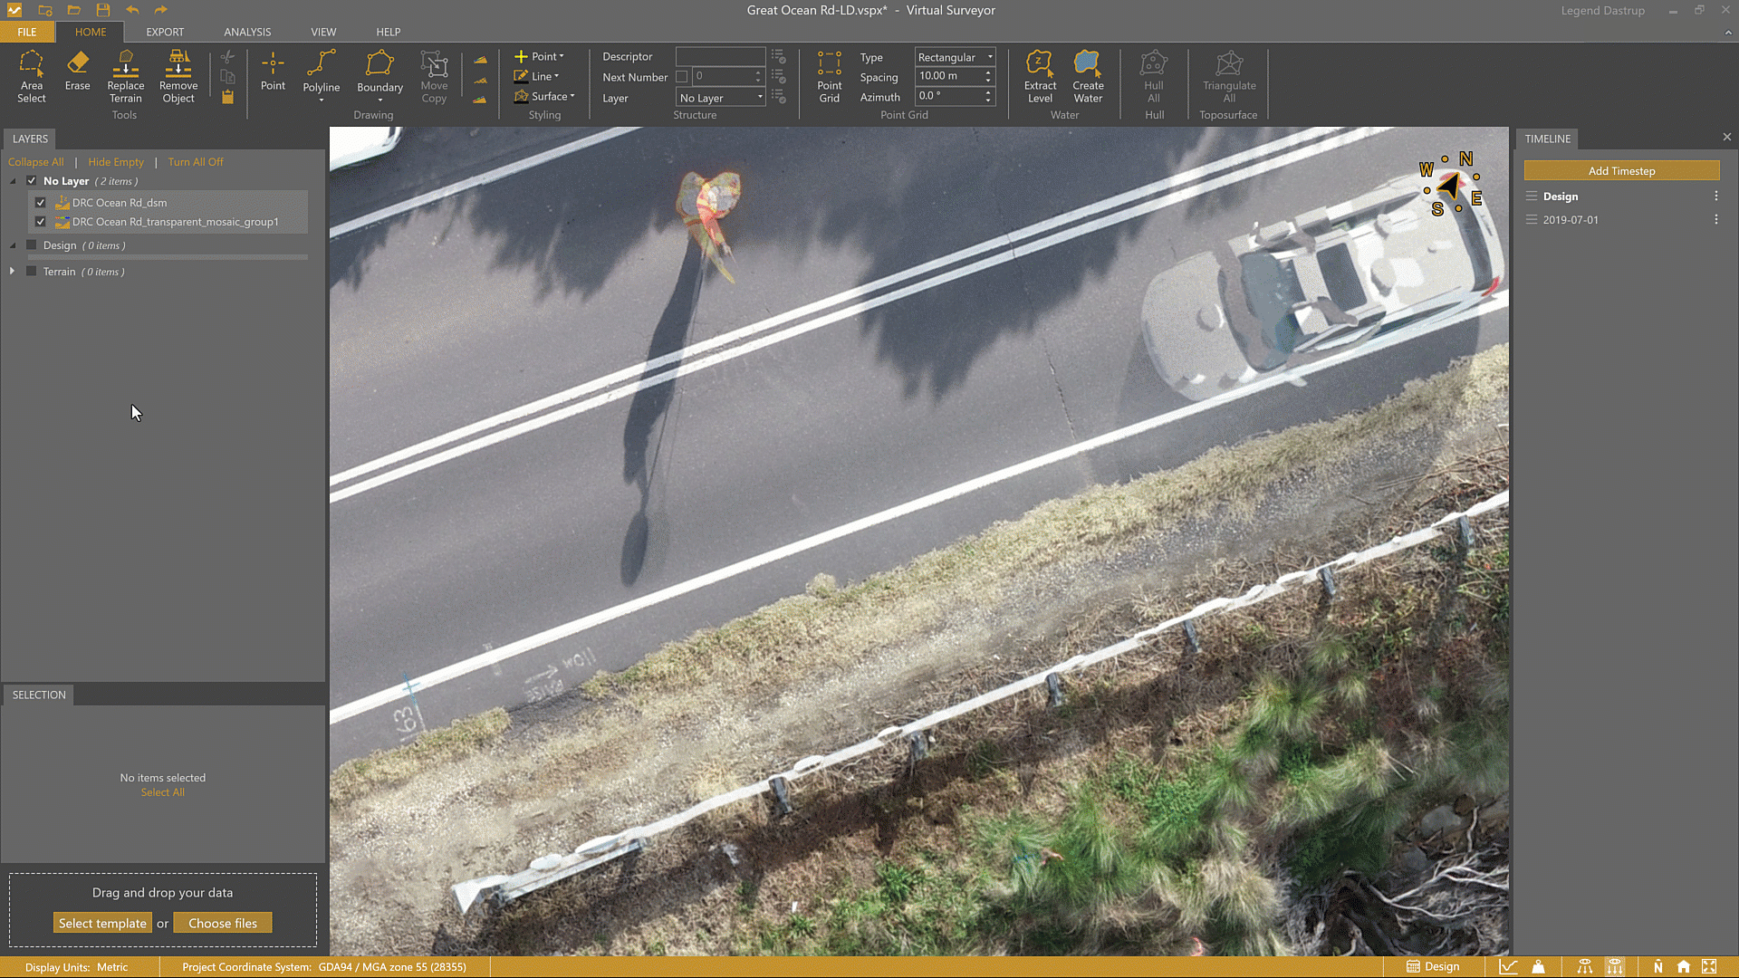Image resolution: width=1739 pixels, height=978 pixels.
Task: Uncheck visibility of DRC Ocean Rd_dsm layer
Action: 40,202
